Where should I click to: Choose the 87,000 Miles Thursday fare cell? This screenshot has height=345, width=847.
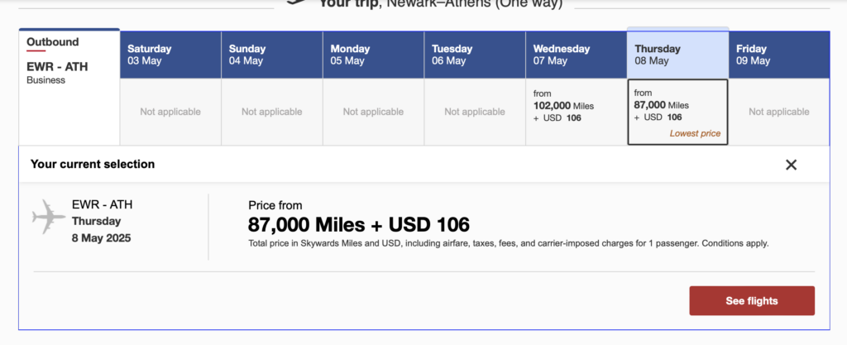(x=677, y=112)
